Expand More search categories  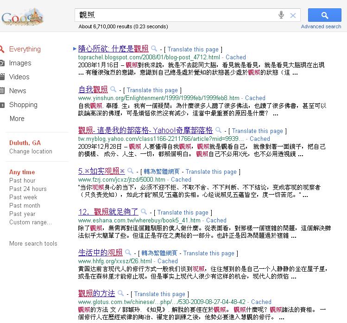point(17,119)
